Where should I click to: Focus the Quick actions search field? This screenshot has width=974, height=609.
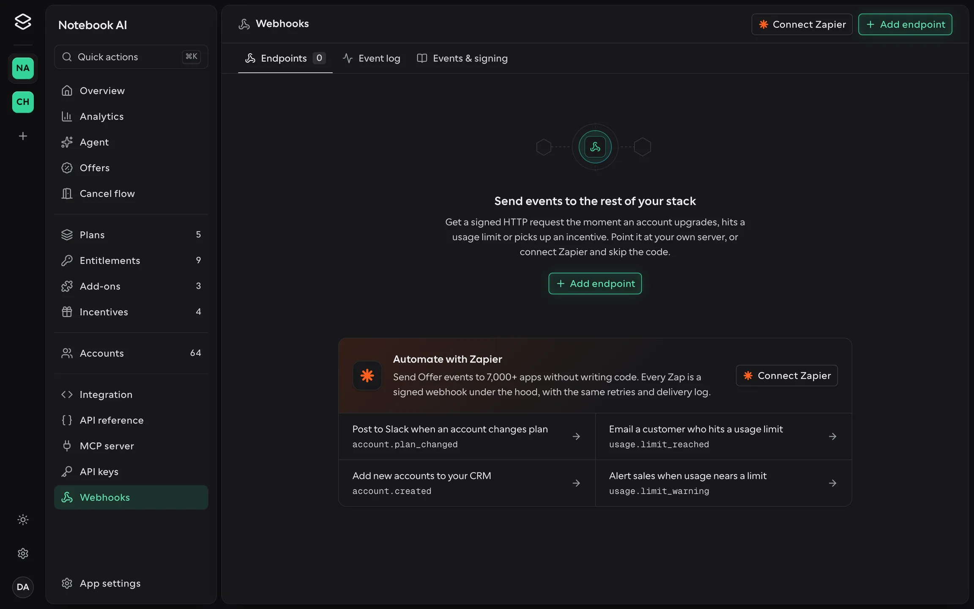coord(131,57)
